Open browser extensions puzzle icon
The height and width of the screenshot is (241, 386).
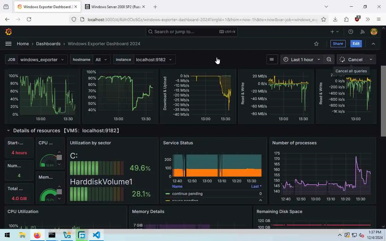point(346,19)
